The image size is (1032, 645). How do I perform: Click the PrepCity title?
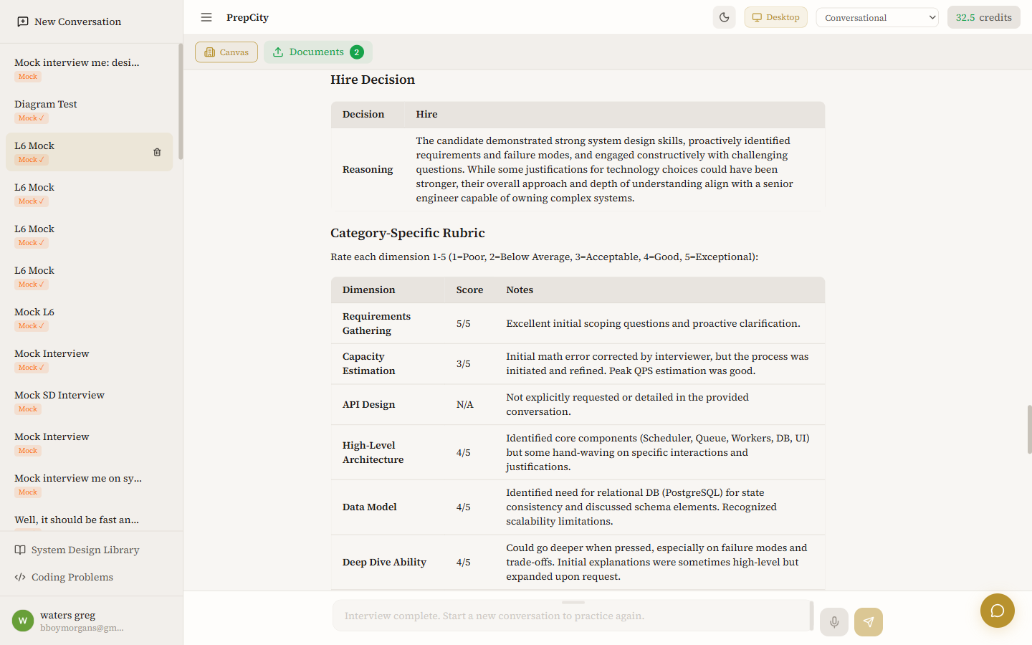click(x=247, y=17)
